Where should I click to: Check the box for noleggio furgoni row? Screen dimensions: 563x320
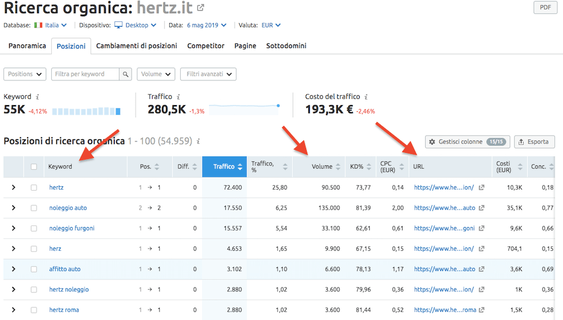34,228
